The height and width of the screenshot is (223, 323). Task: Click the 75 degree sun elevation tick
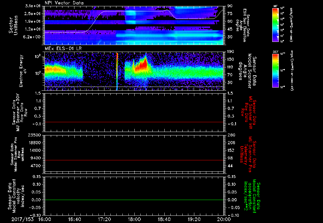[x=230, y=14]
